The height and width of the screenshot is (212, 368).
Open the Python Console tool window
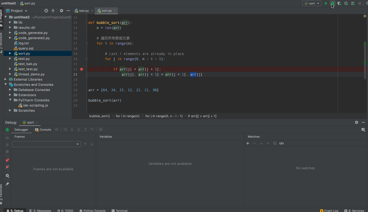[92, 210]
